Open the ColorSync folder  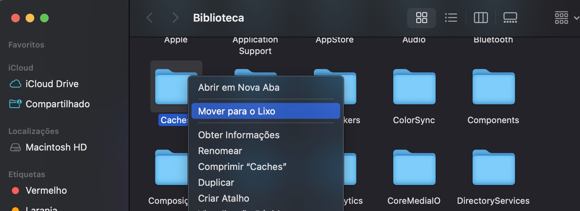[414, 87]
